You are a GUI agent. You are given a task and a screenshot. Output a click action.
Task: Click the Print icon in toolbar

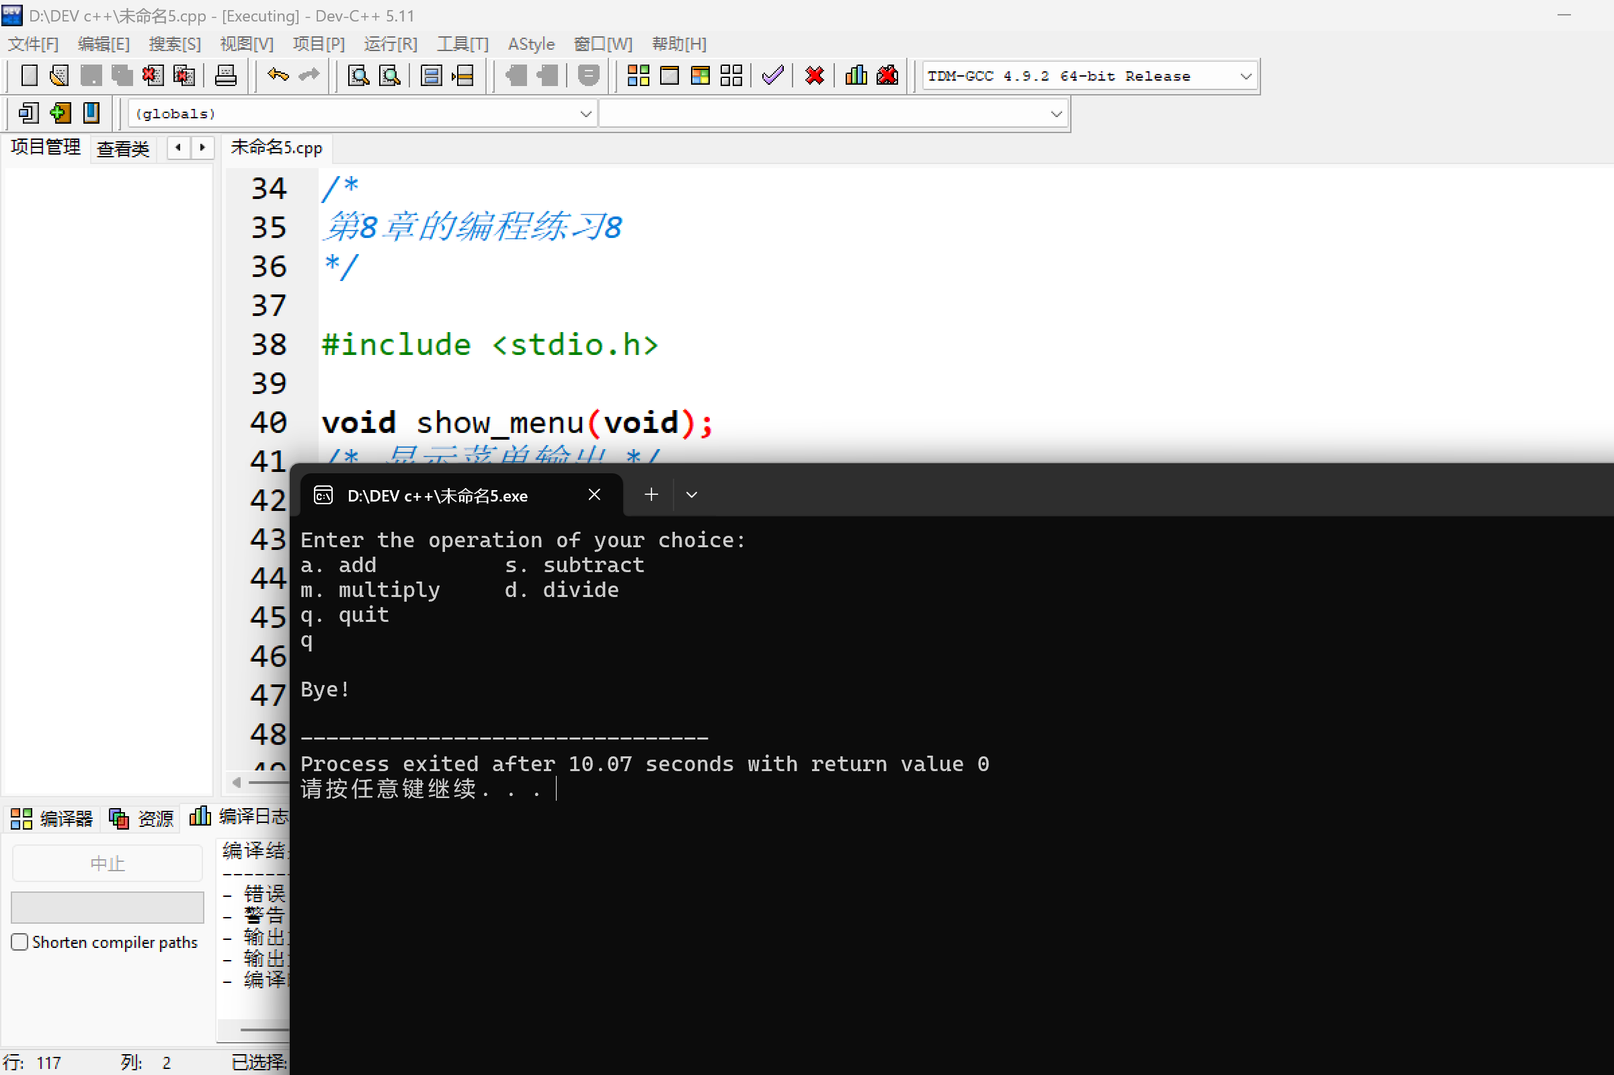225,75
